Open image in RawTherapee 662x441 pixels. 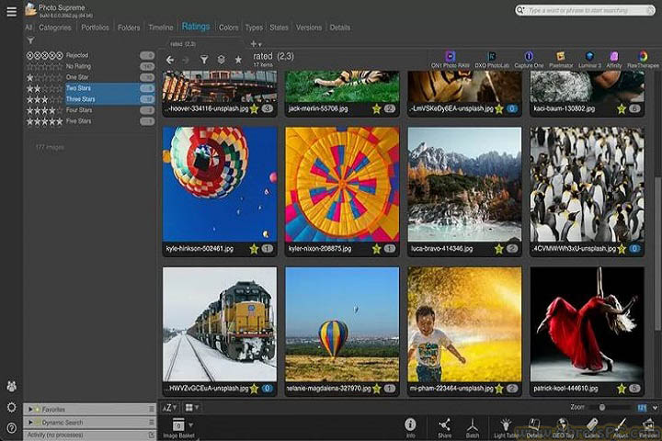pyautogui.click(x=643, y=59)
